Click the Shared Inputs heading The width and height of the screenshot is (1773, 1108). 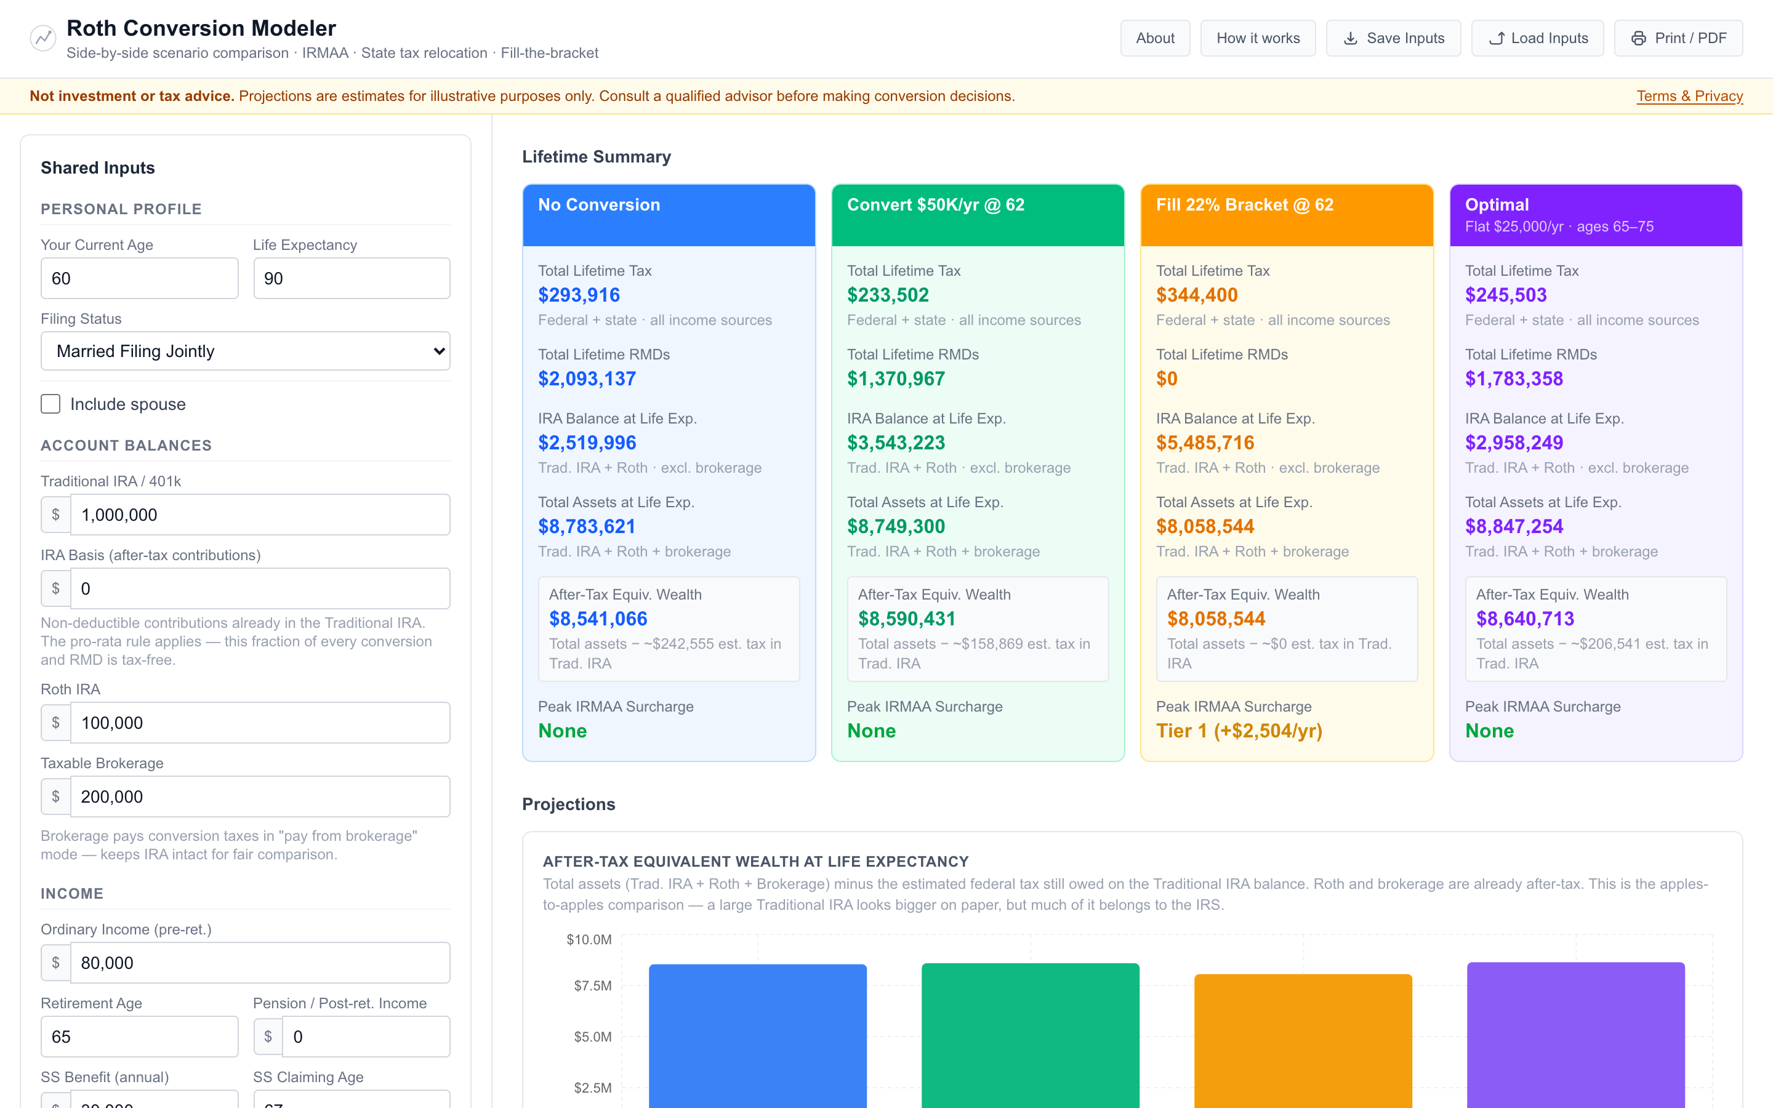pyautogui.click(x=97, y=168)
